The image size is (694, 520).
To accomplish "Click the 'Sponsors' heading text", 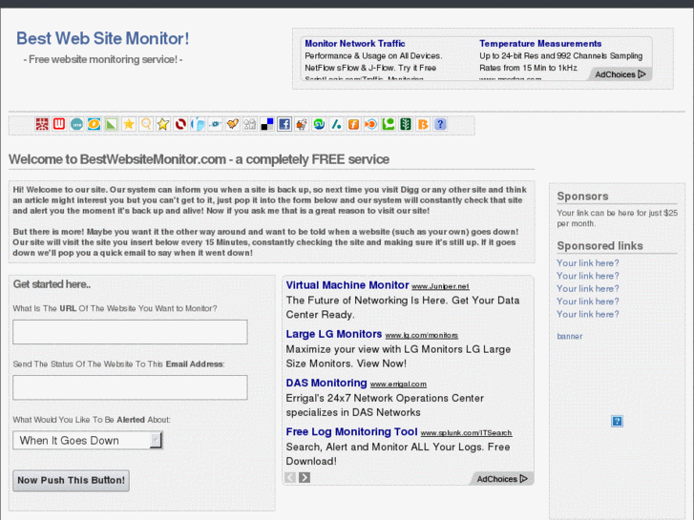I will (x=582, y=196).
